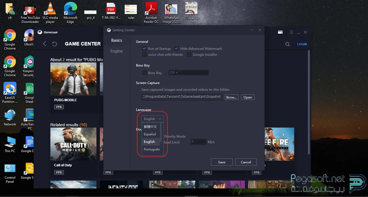Enable the Google installer checkbox
The image size is (368, 197).
coord(189,54)
